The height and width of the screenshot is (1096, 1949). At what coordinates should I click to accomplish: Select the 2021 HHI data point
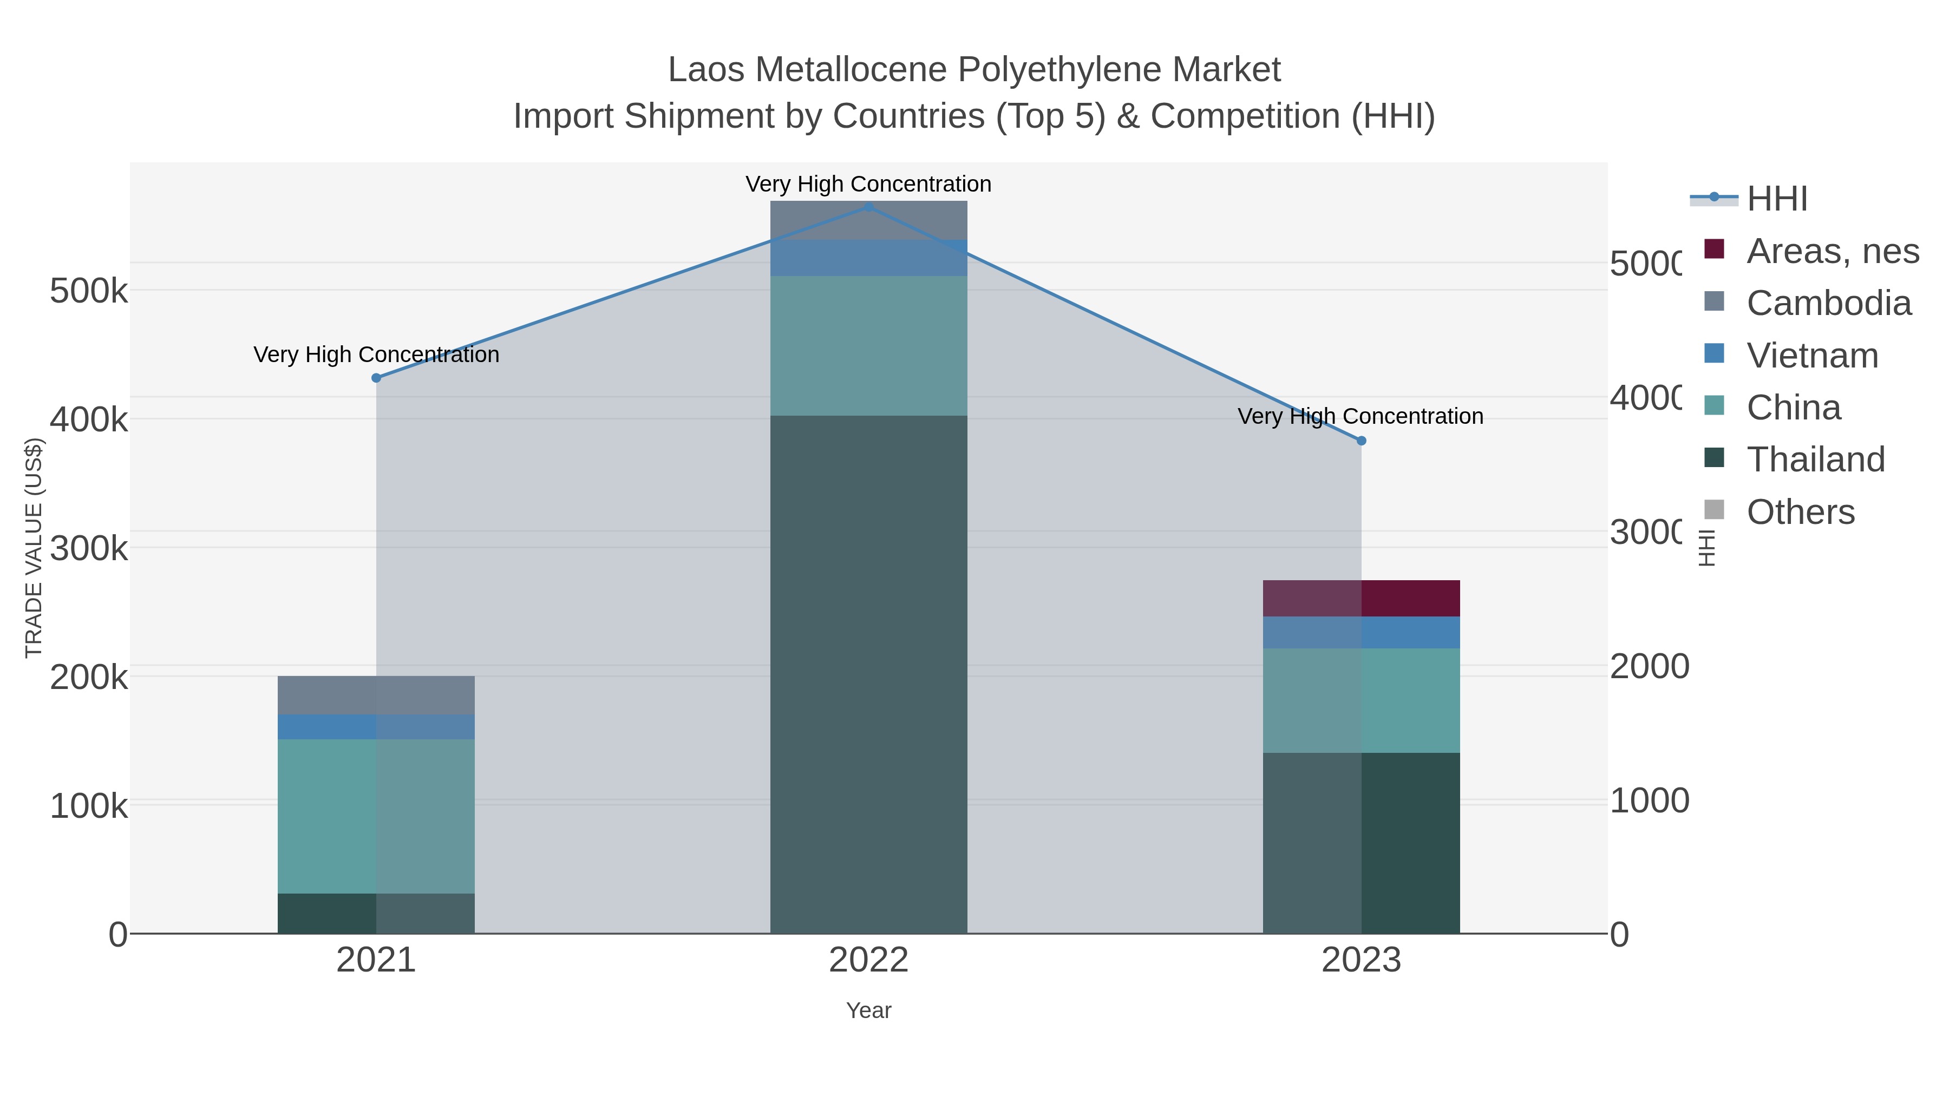(376, 378)
